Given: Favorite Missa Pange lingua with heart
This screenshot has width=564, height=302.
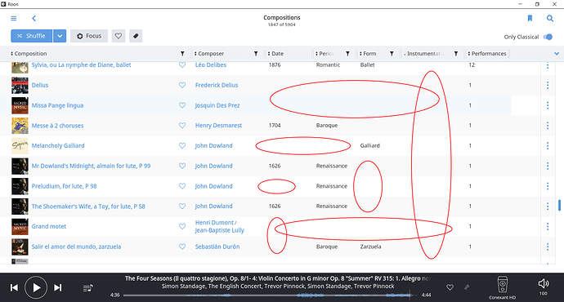Looking at the screenshot, I should point(182,105).
